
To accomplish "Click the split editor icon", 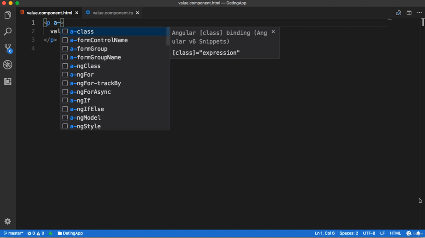I will pos(409,13).
